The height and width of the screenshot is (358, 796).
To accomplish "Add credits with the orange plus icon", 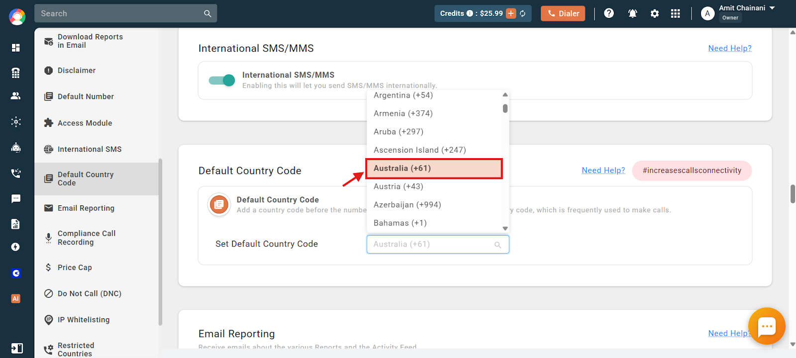I will point(511,13).
